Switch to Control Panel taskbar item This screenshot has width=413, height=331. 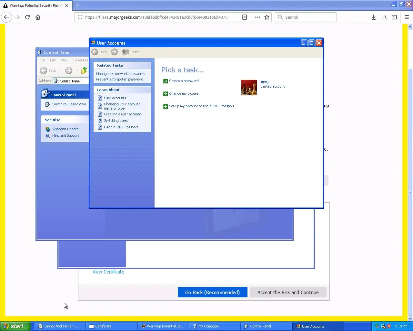click(266, 326)
